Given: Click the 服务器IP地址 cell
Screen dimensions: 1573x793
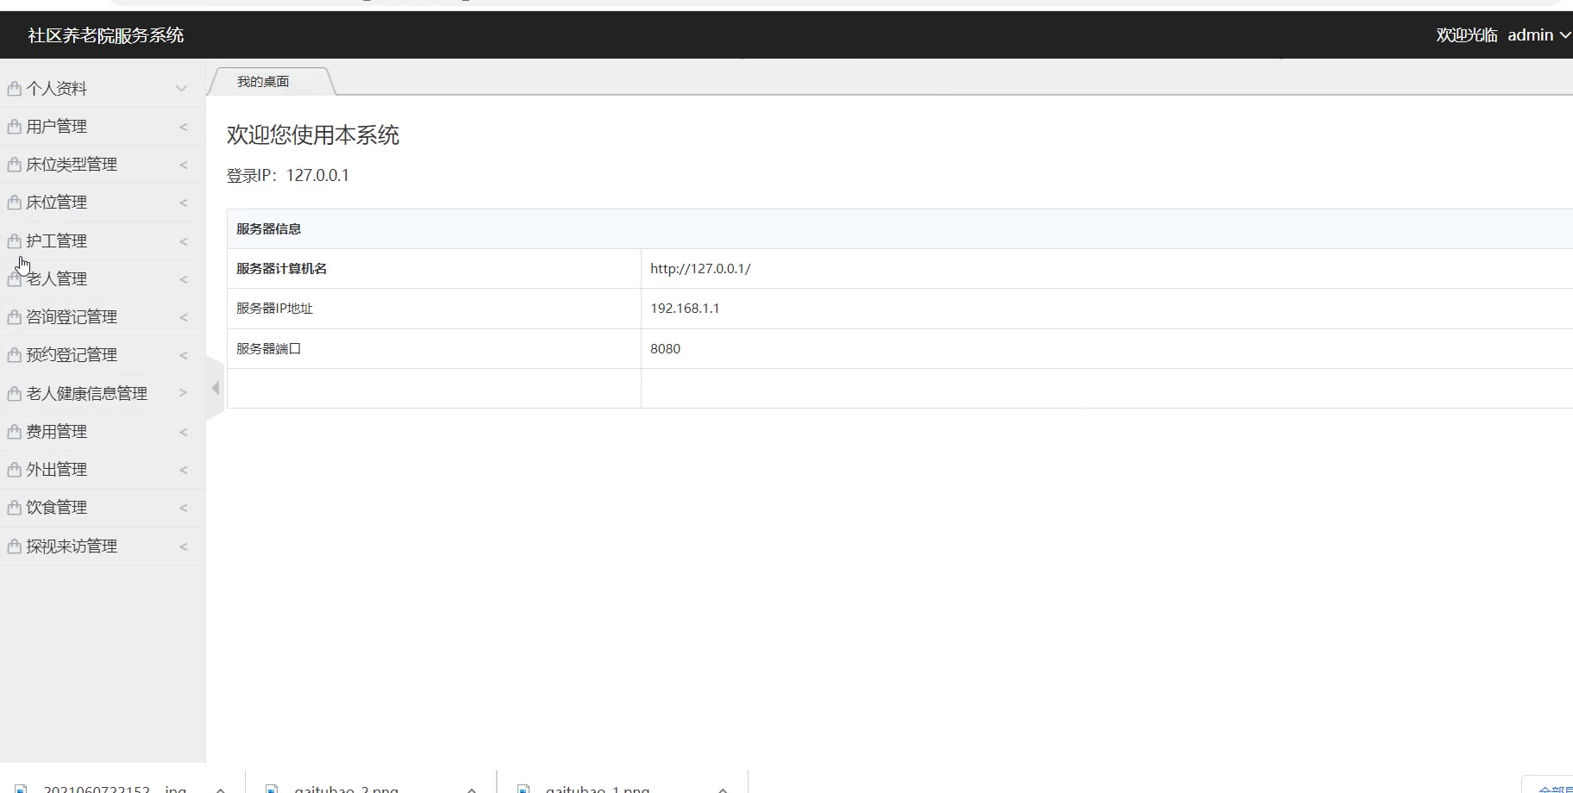Looking at the screenshot, I should [434, 309].
